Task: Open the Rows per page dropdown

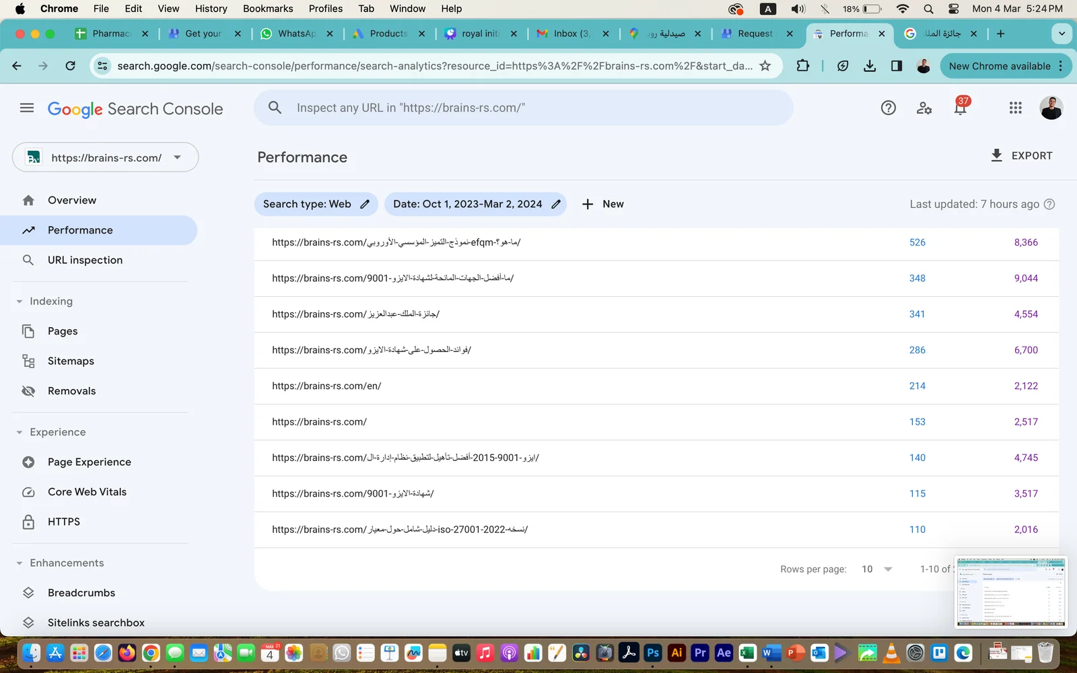Action: [876, 569]
